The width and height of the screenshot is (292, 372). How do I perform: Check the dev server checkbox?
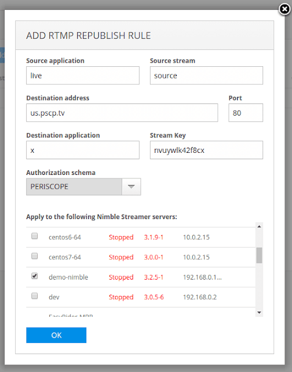(35, 296)
